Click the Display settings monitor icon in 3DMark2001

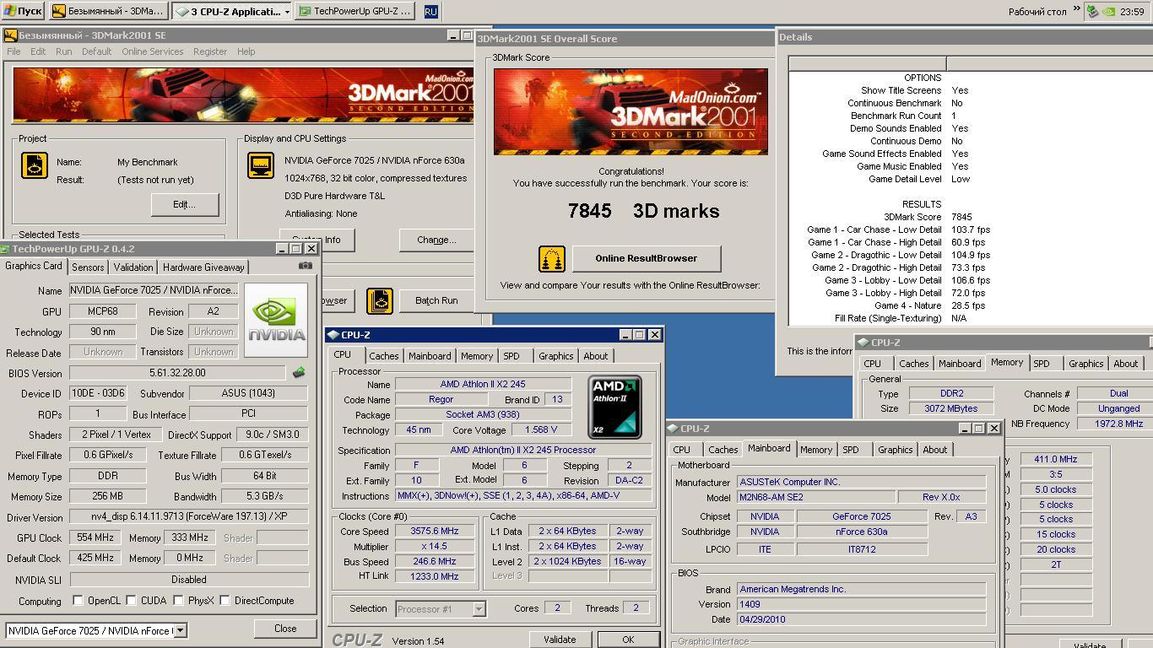coord(260,165)
